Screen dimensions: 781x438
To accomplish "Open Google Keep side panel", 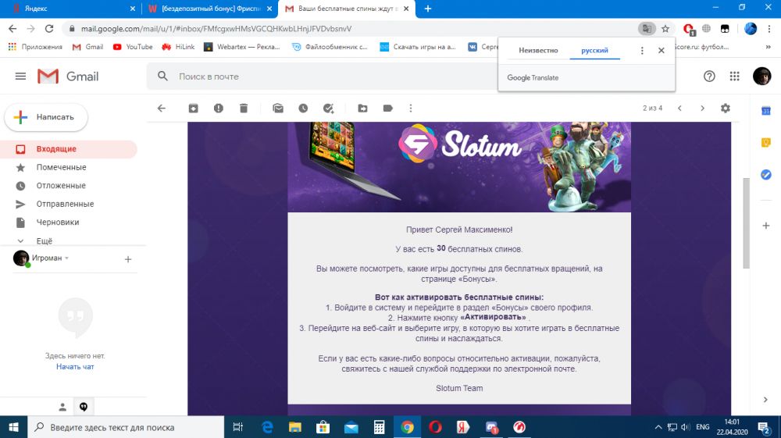I will click(x=766, y=143).
